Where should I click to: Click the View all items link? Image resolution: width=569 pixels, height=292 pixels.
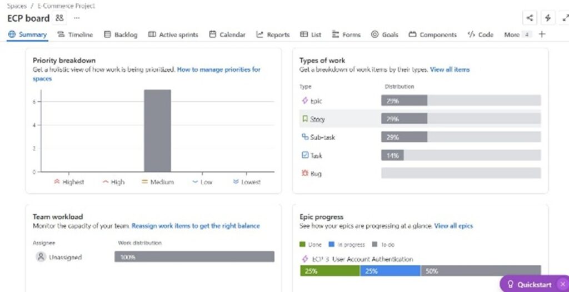tap(450, 70)
